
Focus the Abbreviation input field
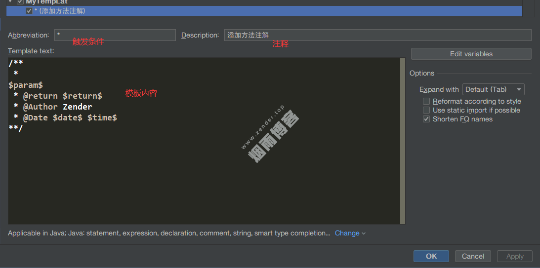pyautogui.click(x=115, y=35)
